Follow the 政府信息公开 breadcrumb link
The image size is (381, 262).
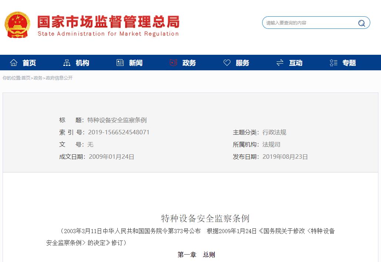59,78
